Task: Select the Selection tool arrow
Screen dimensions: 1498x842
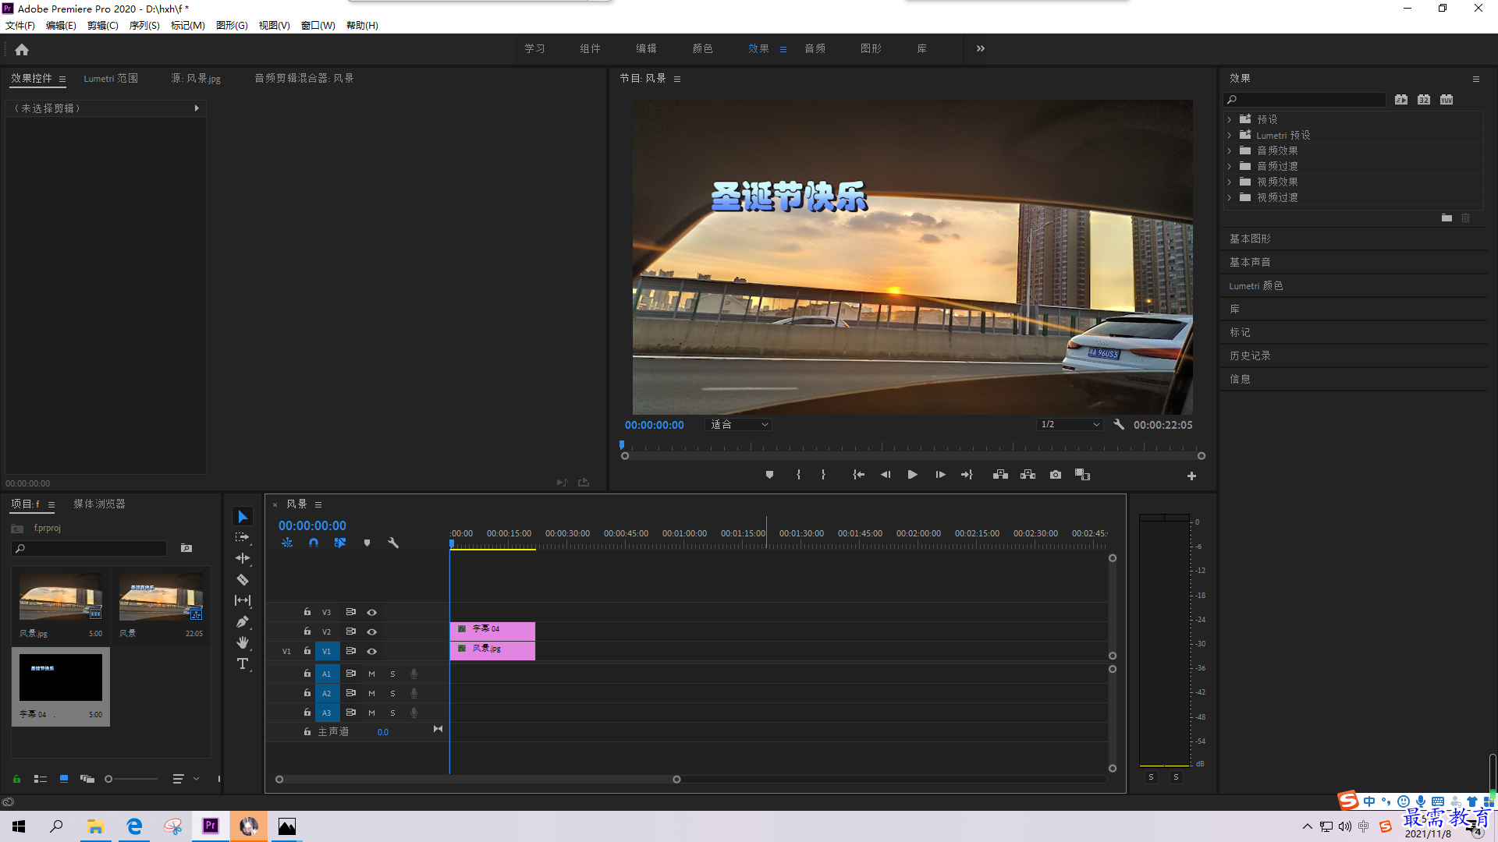Action: coord(243,517)
